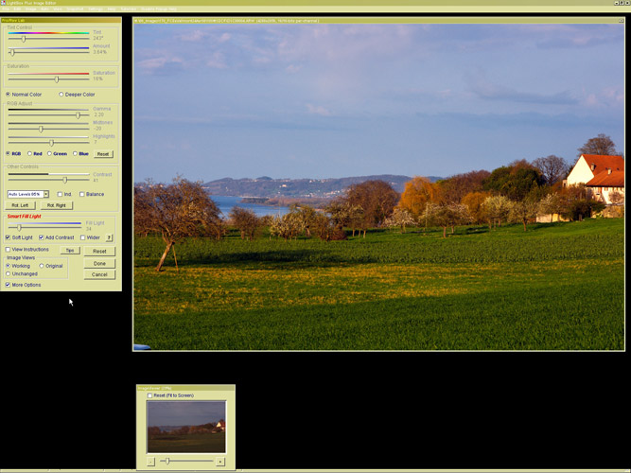Screen dimensions: 631x473
Task: Choose the Red channel radio button
Action: [x=29, y=153]
